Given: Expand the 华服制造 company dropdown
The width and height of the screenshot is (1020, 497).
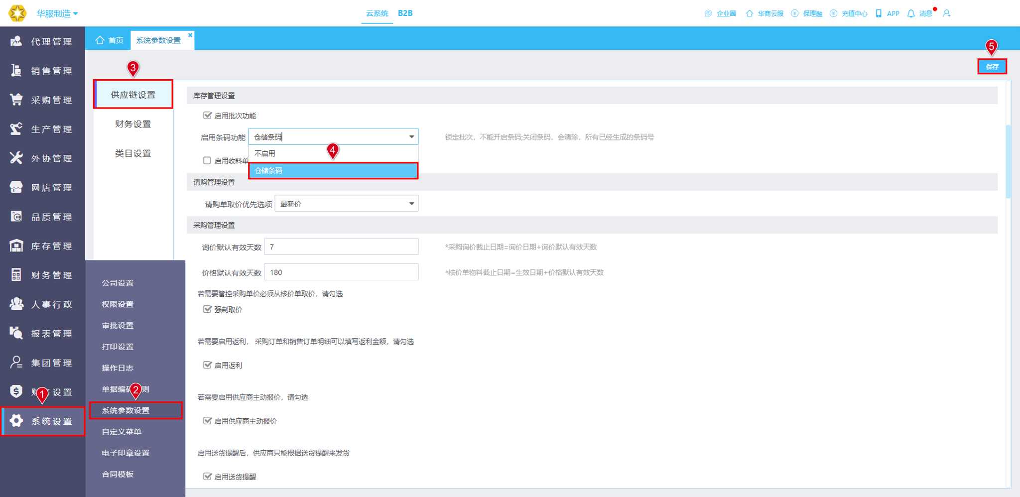Looking at the screenshot, I should pos(57,13).
